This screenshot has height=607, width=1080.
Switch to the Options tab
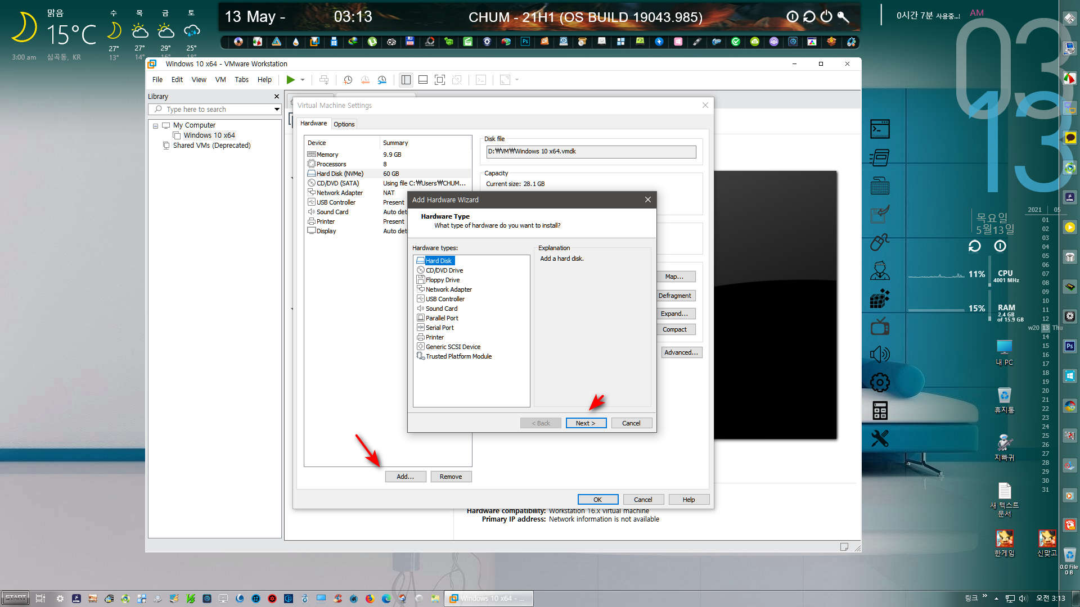[344, 124]
